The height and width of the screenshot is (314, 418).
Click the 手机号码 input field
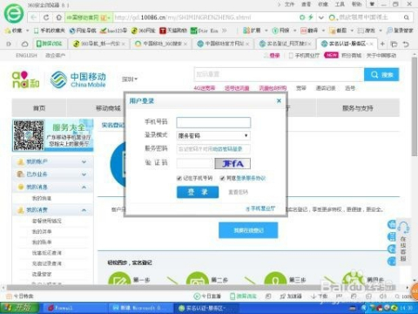213,122
